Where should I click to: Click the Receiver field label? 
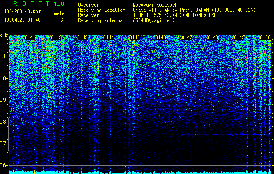pos(88,15)
